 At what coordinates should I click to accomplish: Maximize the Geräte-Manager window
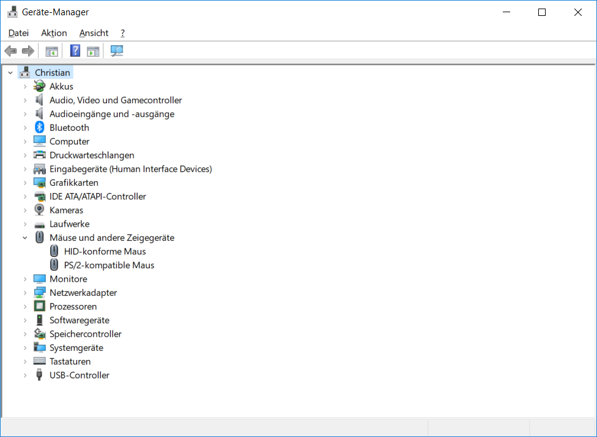(x=542, y=12)
